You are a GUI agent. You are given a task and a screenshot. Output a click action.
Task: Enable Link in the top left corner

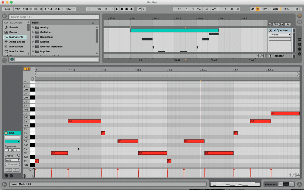click(7, 9)
